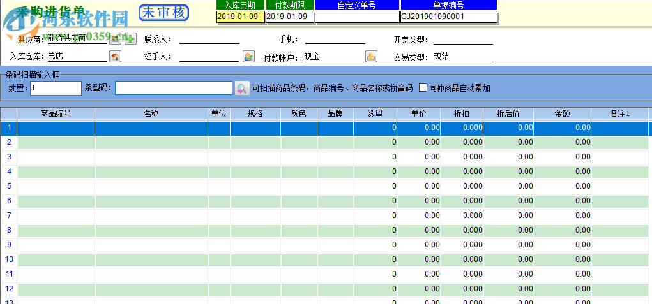652x304 pixels.
Task: Click the 规格 column header
Action: (255, 113)
